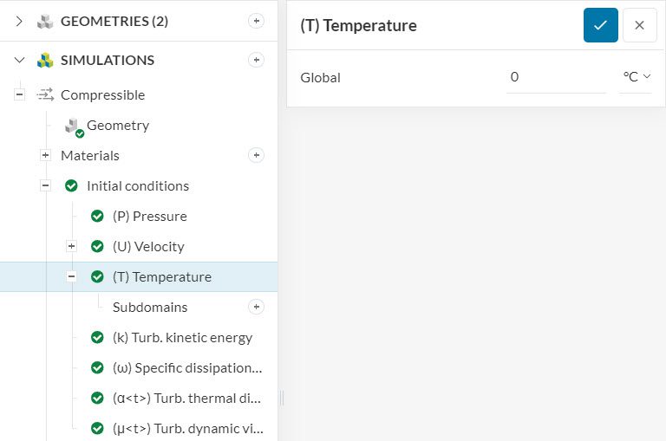The height and width of the screenshot is (441, 666).
Task: Add a Temperature subdomain with plus icon
Action: (256, 307)
